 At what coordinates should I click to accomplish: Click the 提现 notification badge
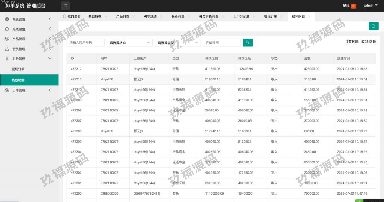354,6
